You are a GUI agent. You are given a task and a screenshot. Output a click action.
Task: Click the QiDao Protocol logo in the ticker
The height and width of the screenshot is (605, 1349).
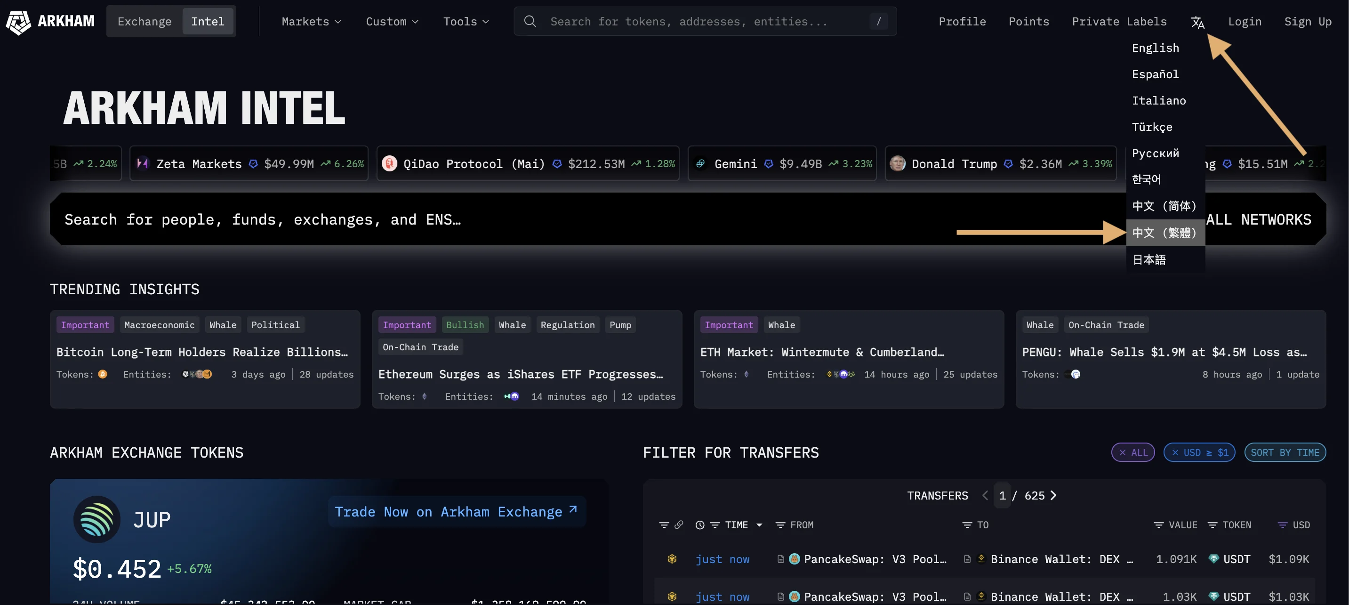pyautogui.click(x=389, y=163)
